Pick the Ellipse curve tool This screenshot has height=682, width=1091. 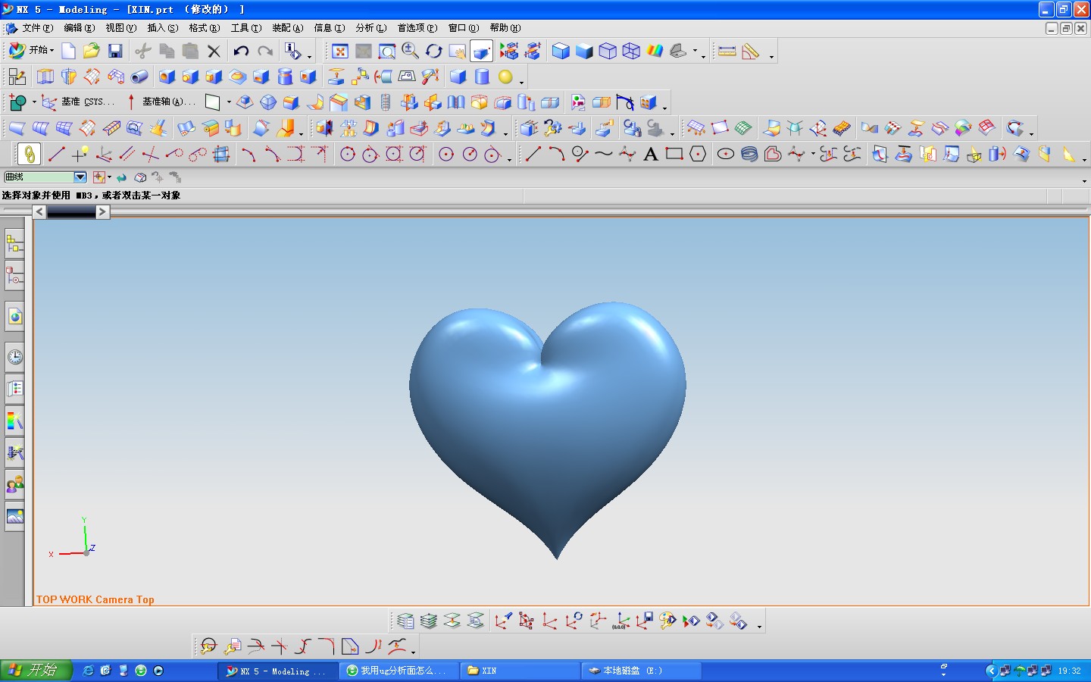(x=725, y=154)
